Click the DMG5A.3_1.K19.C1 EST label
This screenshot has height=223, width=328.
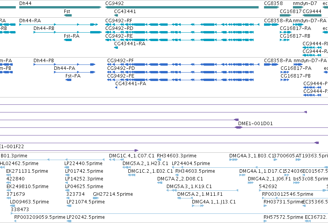click(x=189, y=187)
